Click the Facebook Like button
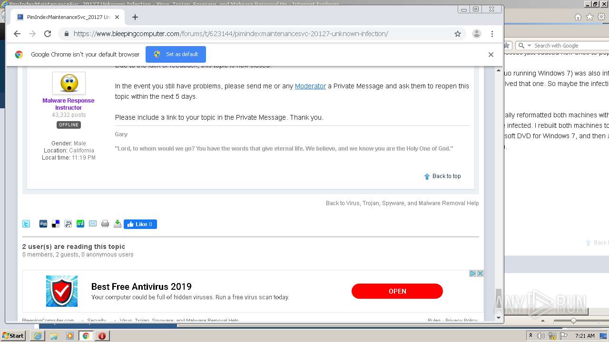609x342 pixels. click(x=140, y=224)
